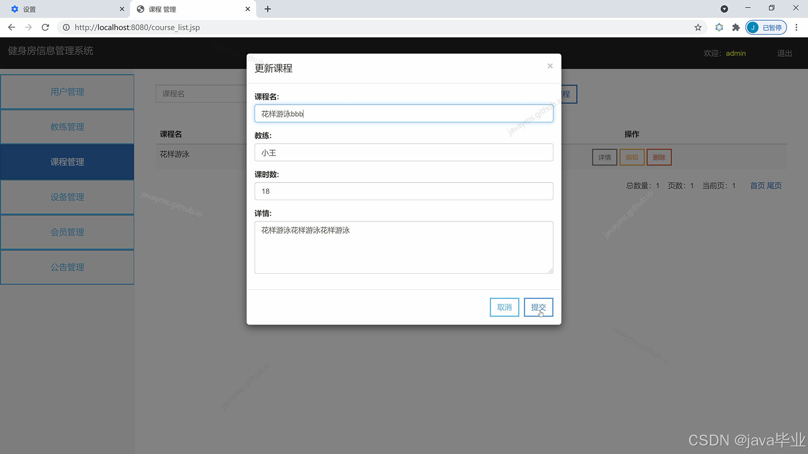Click the admin username in header
The width and height of the screenshot is (808, 454).
(x=736, y=53)
